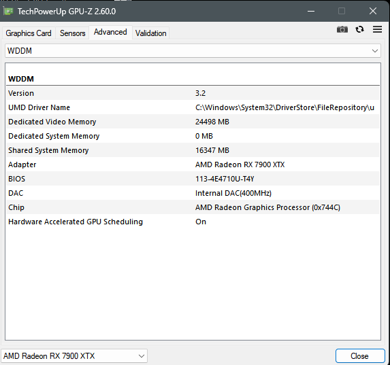Select the Shared System Memory label

(x=48, y=151)
